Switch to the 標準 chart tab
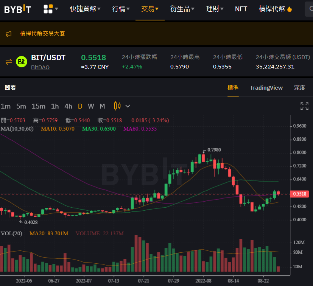313x286 pixels. pyautogui.click(x=233, y=88)
